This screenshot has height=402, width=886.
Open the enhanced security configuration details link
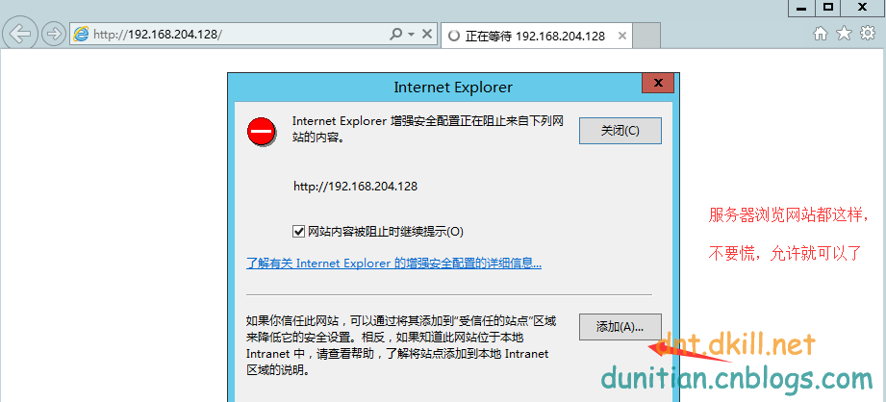pyautogui.click(x=393, y=264)
